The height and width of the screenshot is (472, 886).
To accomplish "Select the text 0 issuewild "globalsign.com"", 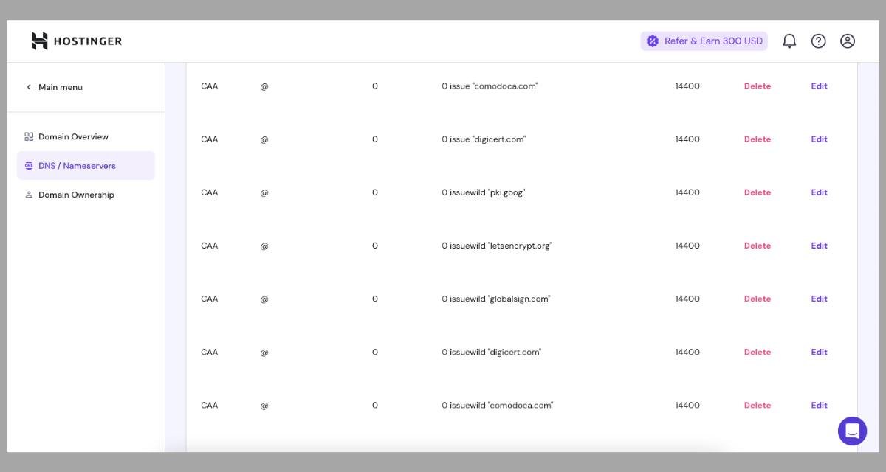I will pos(496,299).
